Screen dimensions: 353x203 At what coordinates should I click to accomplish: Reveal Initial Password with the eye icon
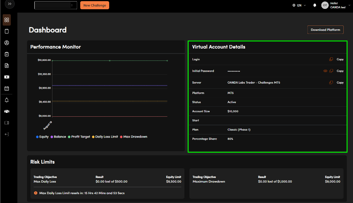pyautogui.click(x=325, y=71)
